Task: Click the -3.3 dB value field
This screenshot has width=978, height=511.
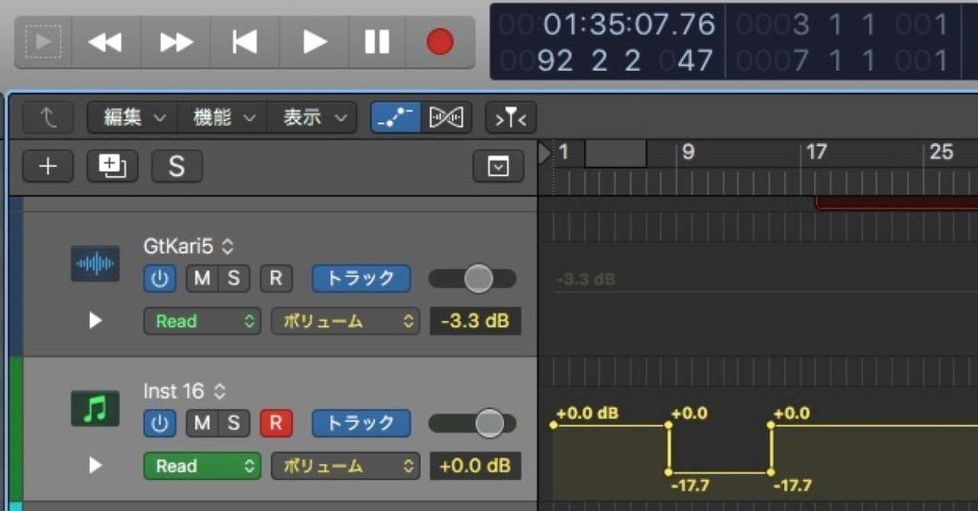Action: (x=475, y=321)
